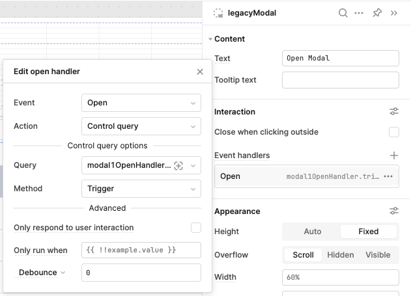Set Height to Auto

(313, 232)
